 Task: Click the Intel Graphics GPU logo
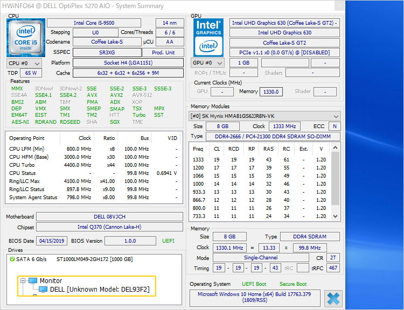click(208, 38)
